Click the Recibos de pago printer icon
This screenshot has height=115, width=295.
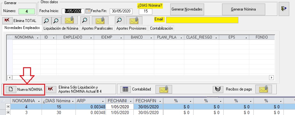tap(218, 89)
